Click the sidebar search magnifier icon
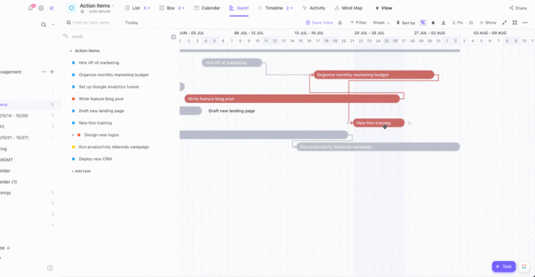Screen dimensions: 535x277 (x=44, y=24)
